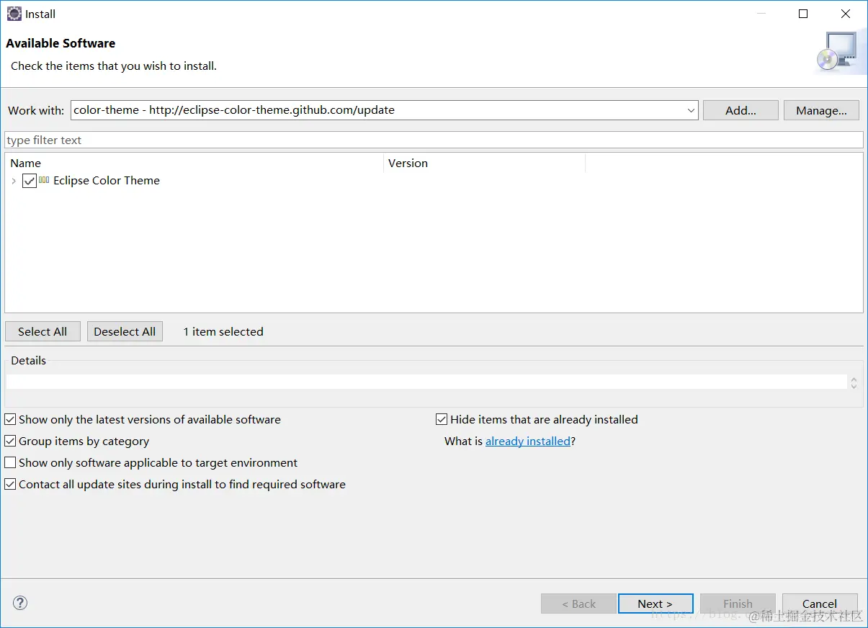Toggle Hide items that are already installed
Image resolution: width=868 pixels, height=628 pixels.
tap(442, 419)
